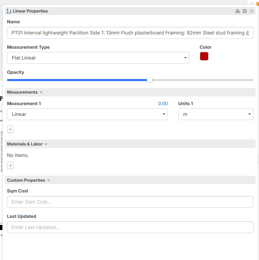259x260 pixels.
Task: Click the stacked cubes icon in header
Action: click(238, 11)
